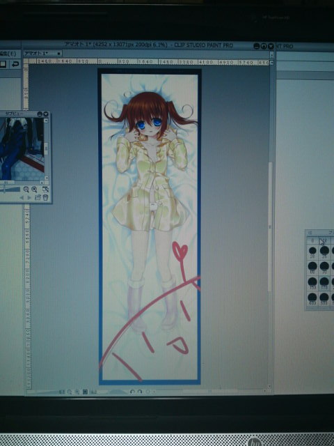The width and height of the screenshot is (334, 446).
Task: Select second brush size preset in second row
Action: click(x=324, y=268)
